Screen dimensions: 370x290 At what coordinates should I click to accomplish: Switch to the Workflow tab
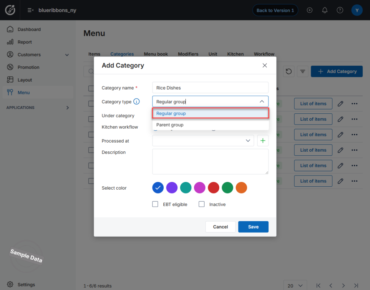point(264,54)
